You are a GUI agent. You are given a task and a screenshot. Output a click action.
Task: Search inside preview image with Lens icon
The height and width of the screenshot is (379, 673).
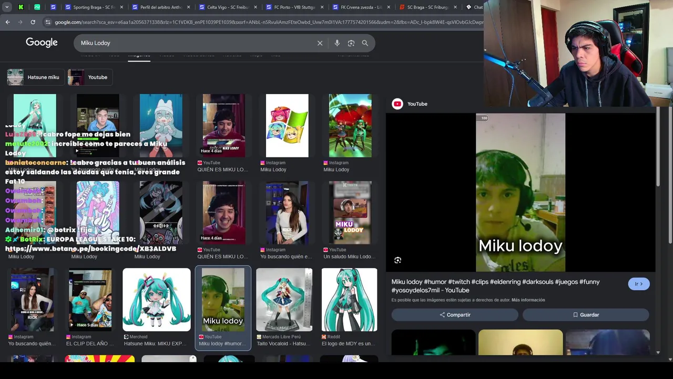click(398, 260)
